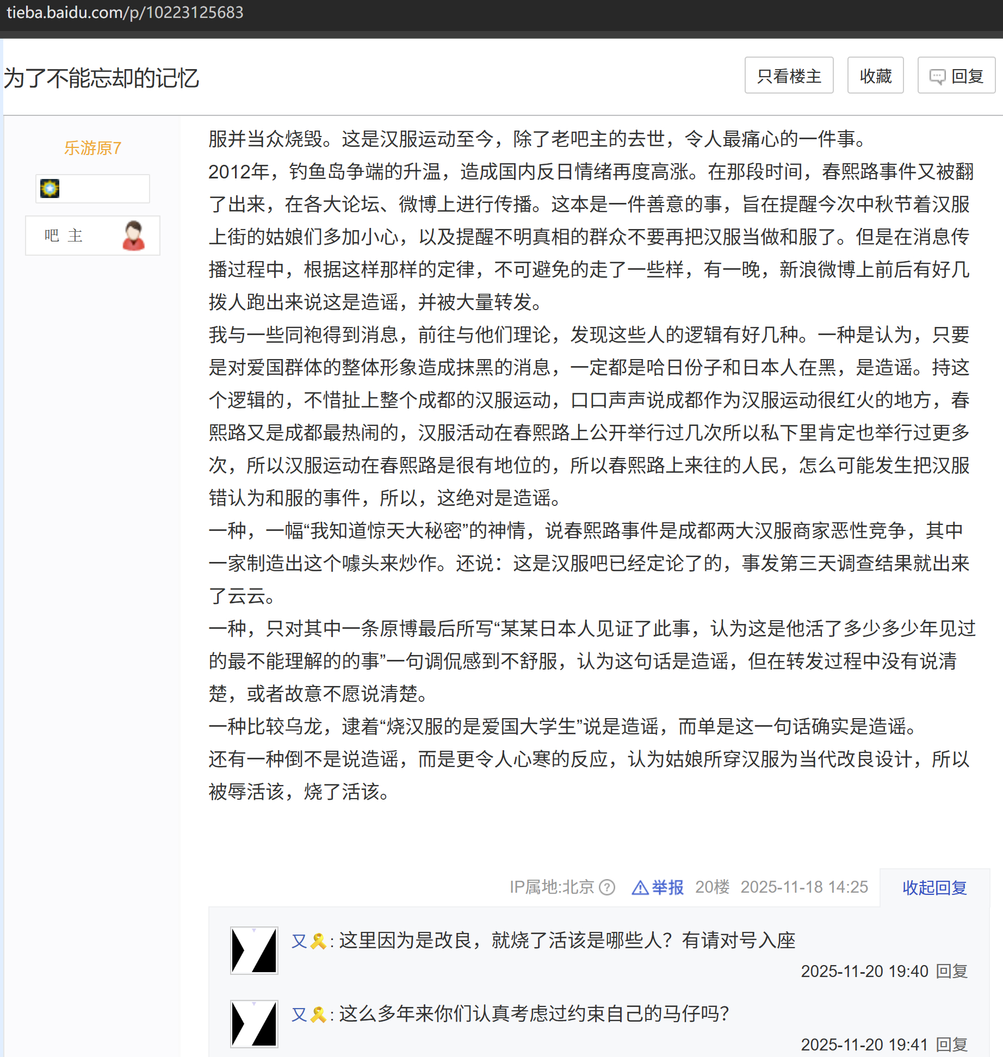This screenshot has width=1003, height=1057.
Task: Click the 20楼 floor number label
Action: click(x=712, y=887)
